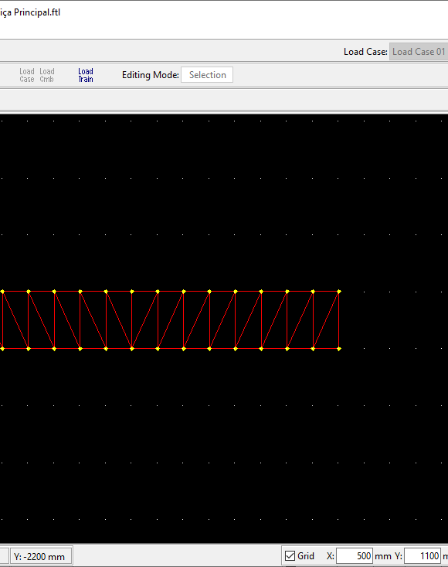This screenshot has height=567, width=448.
Task: Open the Load Train tool
Action: [86, 75]
